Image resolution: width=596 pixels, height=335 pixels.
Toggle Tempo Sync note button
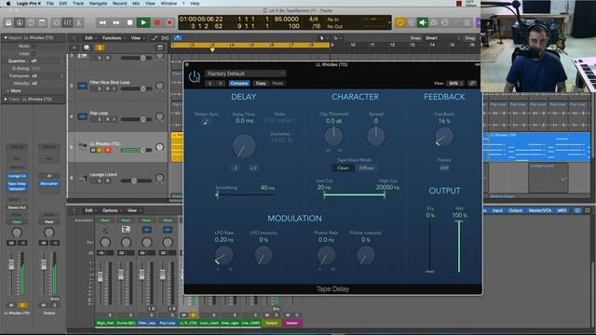coord(205,122)
